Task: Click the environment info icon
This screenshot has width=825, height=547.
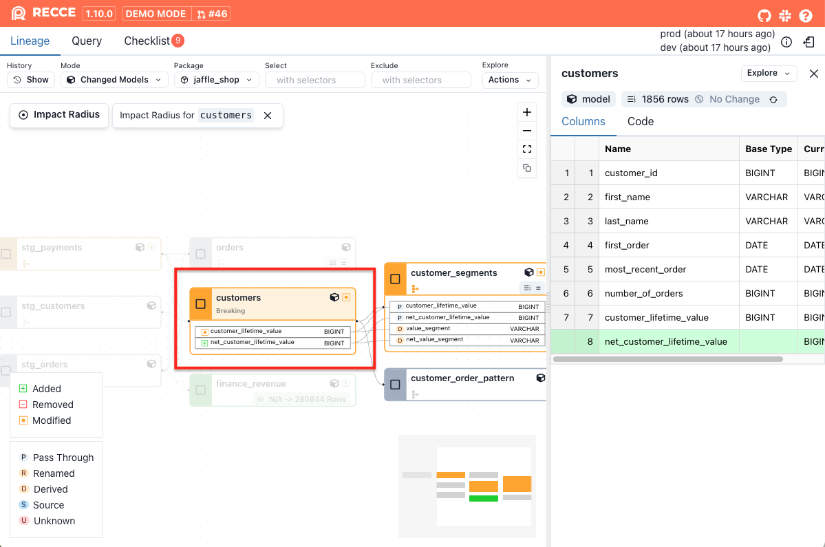Action: point(786,42)
